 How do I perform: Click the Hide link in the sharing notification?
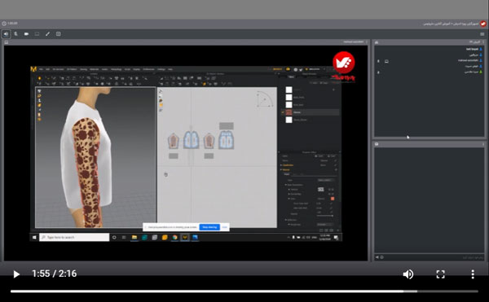[225, 227]
